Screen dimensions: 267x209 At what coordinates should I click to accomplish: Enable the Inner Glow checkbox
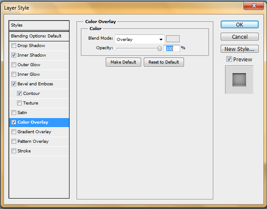pyautogui.click(x=14, y=74)
